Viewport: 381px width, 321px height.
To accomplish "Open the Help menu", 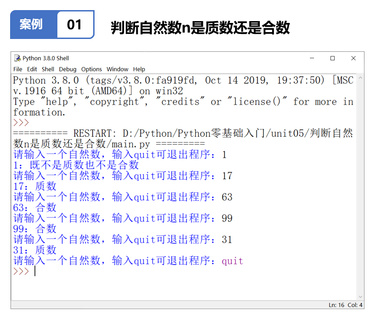I will [139, 69].
